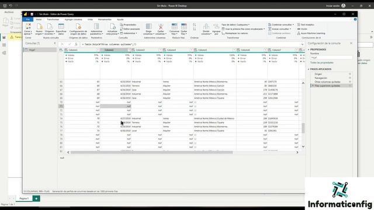Click the Conservar filas icon

click(x=174, y=26)
